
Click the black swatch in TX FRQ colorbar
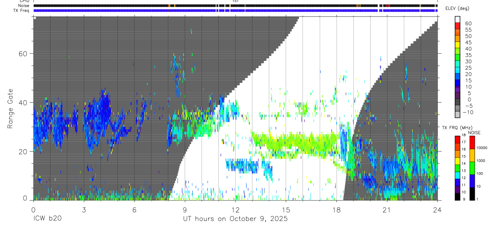pyautogui.click(x=457, y=196)
